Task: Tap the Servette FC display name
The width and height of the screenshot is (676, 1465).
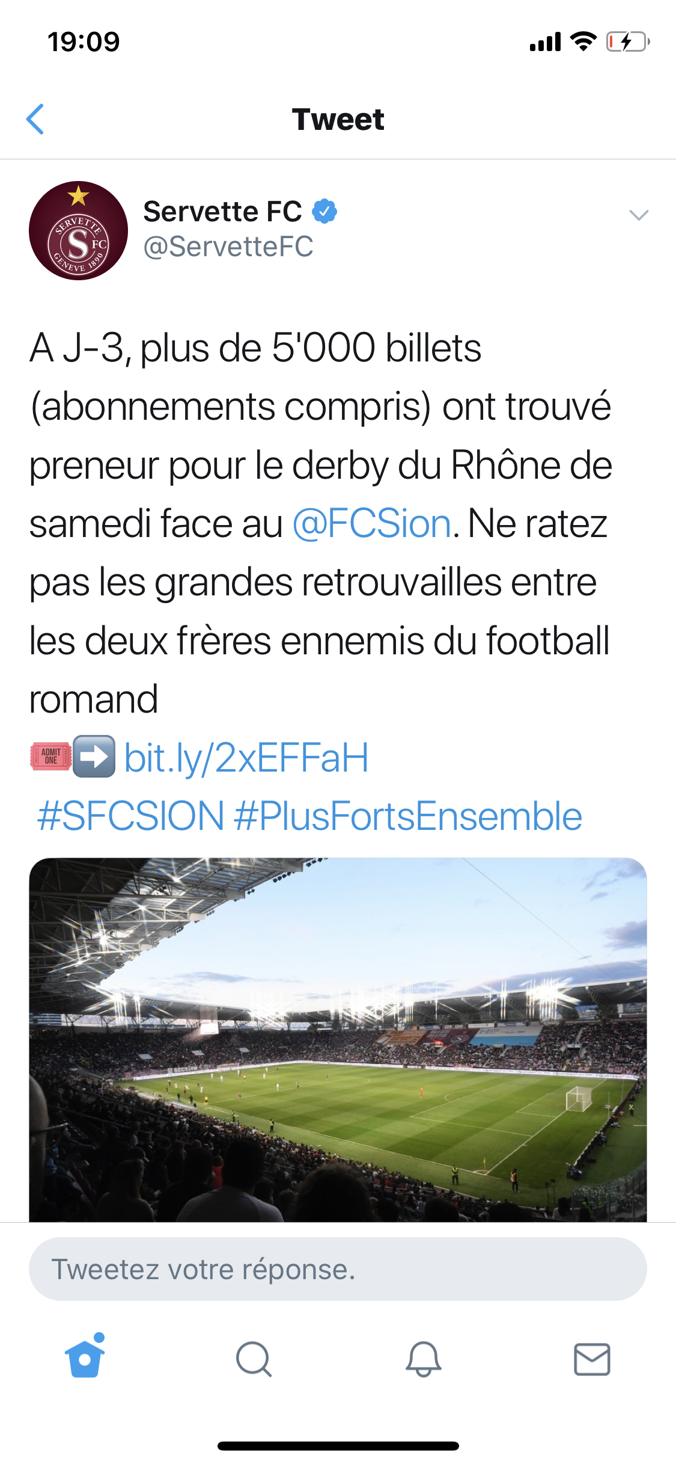Action: (222, 212)
